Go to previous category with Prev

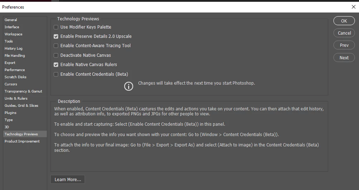click(x=344, y=45)
